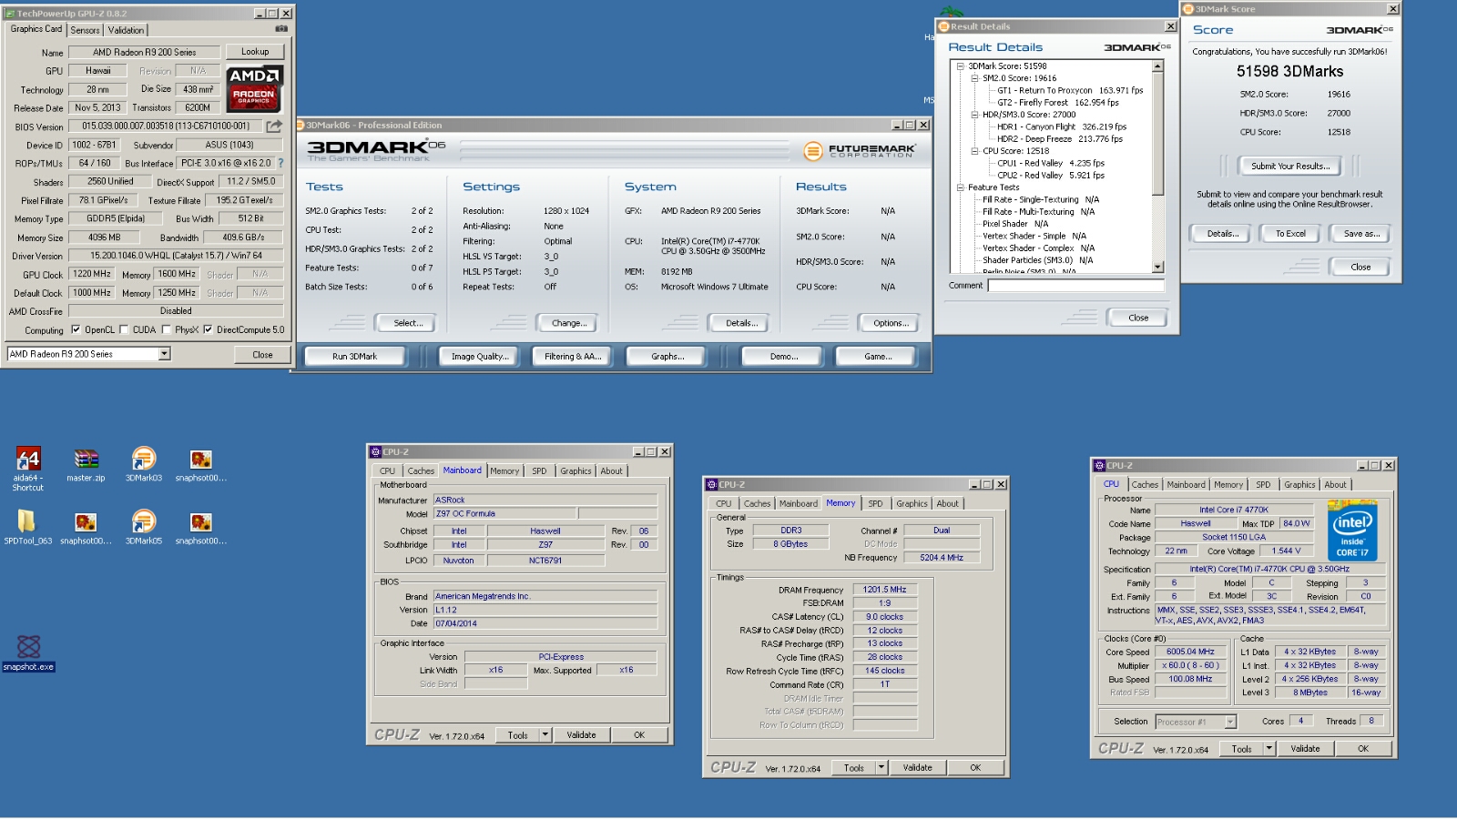The height and width of the screenshot is (819, 1457).
Task: Toggle the CUDA checkbox in GPU-Z
Action: [124, 329]
